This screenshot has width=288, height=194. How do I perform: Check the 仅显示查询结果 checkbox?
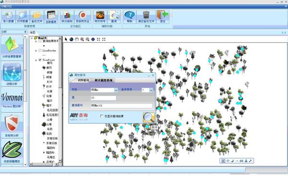101,116
